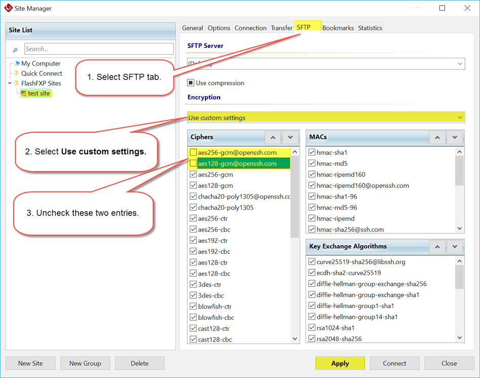
Task: Select the rsa2048-sha256 row
Action: click(x=339, y=338)
